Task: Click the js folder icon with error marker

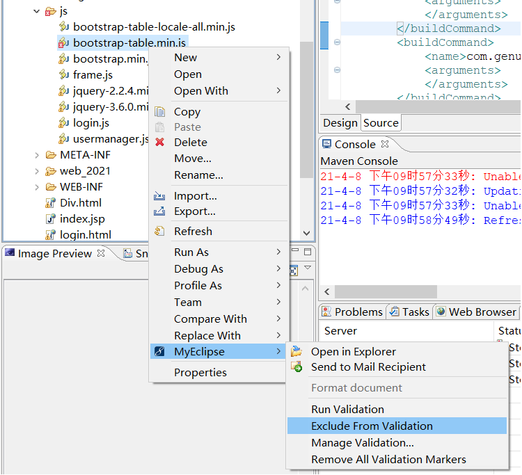Action: [50, 12]
